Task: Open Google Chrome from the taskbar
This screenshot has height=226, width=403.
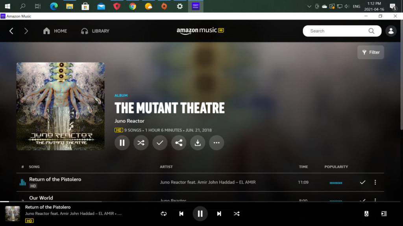Action: (133, 6)
